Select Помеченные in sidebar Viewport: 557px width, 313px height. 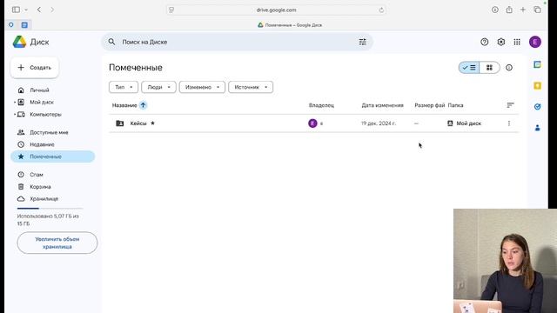[x=52, y=156]
